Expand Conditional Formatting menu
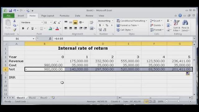Image resolution: width=199 pixels, height=112 pixels. click(132, 21)
